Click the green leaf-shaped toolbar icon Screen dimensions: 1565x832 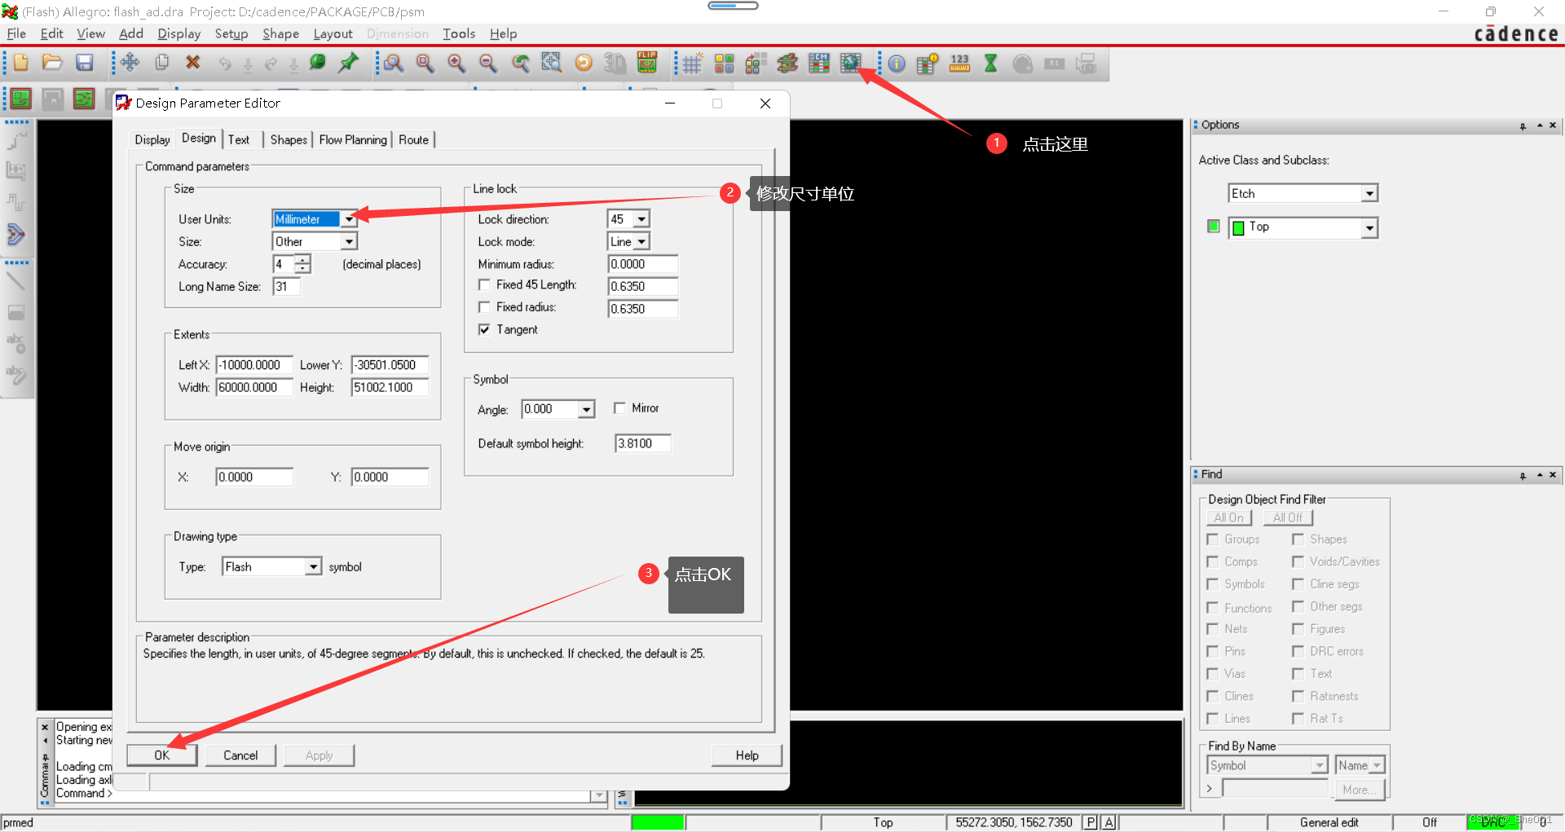pos(318,63)
